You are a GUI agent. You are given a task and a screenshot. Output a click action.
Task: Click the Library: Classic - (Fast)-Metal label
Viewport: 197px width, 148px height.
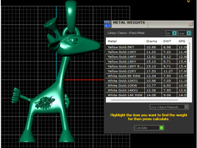[126, 33]
